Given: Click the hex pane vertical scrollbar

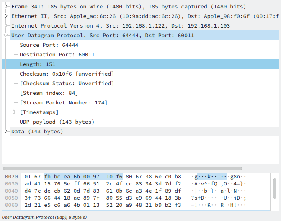Looking at the screenshot, I should [275, 184].
